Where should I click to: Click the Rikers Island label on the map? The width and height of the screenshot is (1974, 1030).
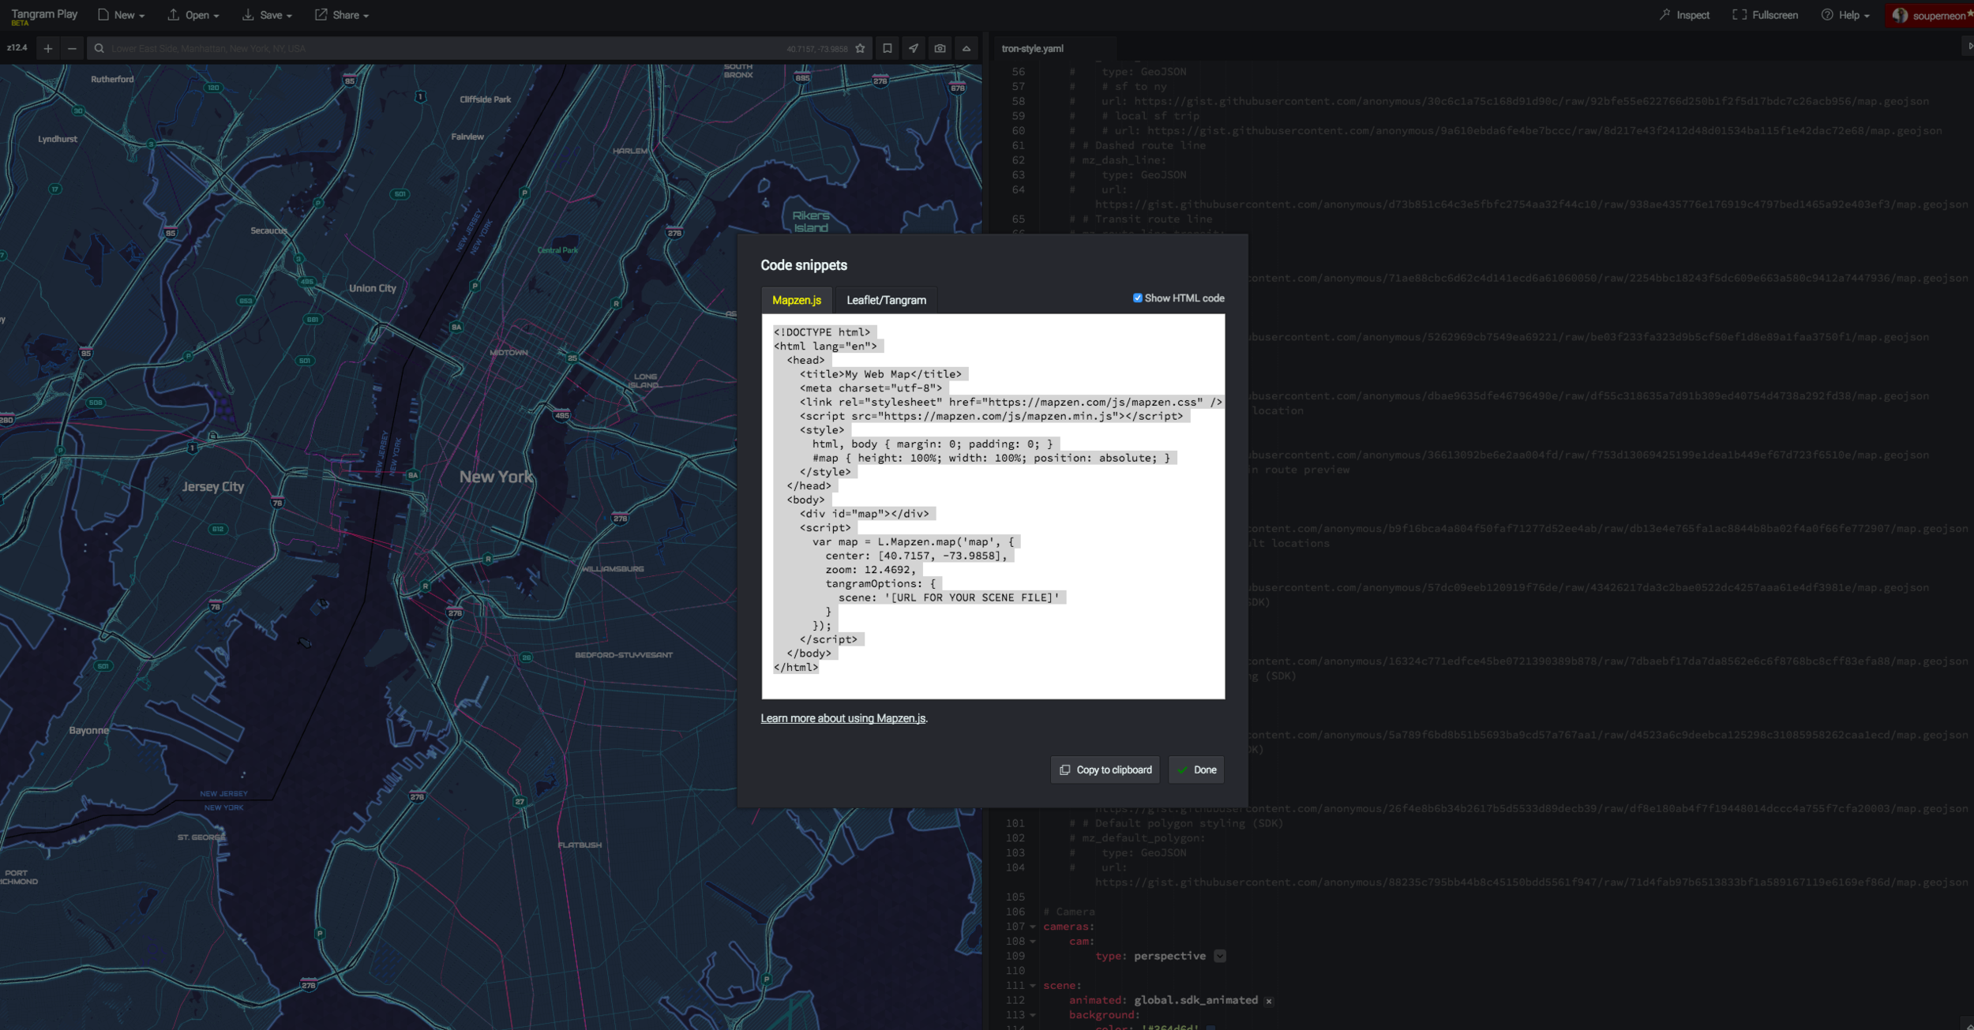click(811, 222)
